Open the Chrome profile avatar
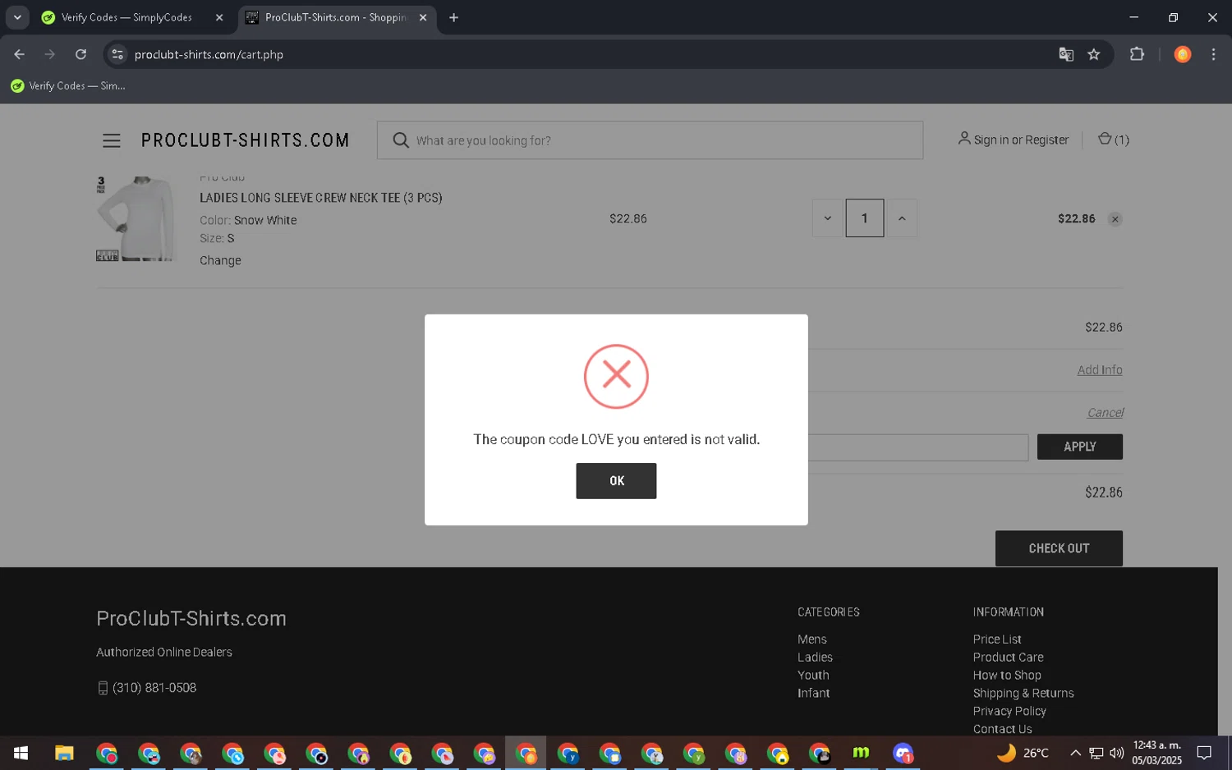The width and height of the screenshot is (1232, 770). coord(1183,54)
